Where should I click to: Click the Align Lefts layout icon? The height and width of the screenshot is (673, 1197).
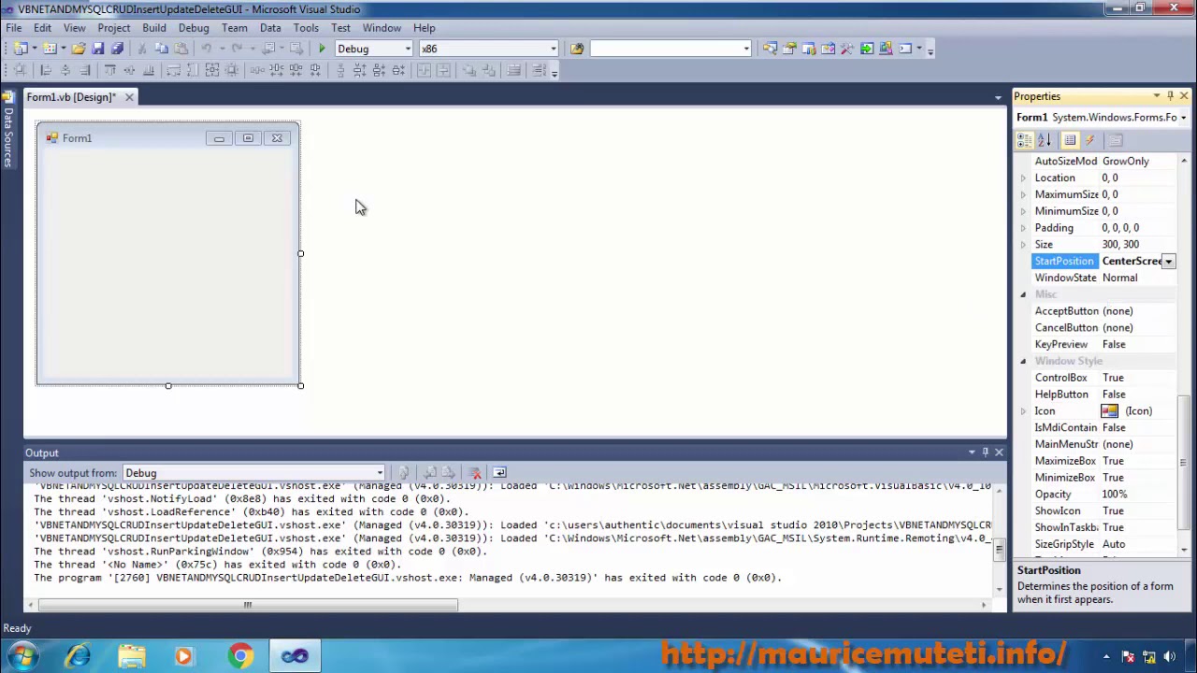[x=46, y=70]
